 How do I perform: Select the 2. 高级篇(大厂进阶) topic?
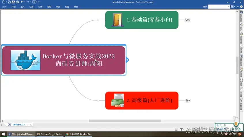tap(142, 101)
